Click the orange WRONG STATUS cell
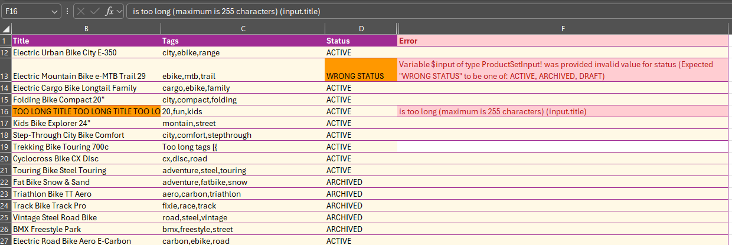Screen dimensions: 732x245 click(361, 70)
